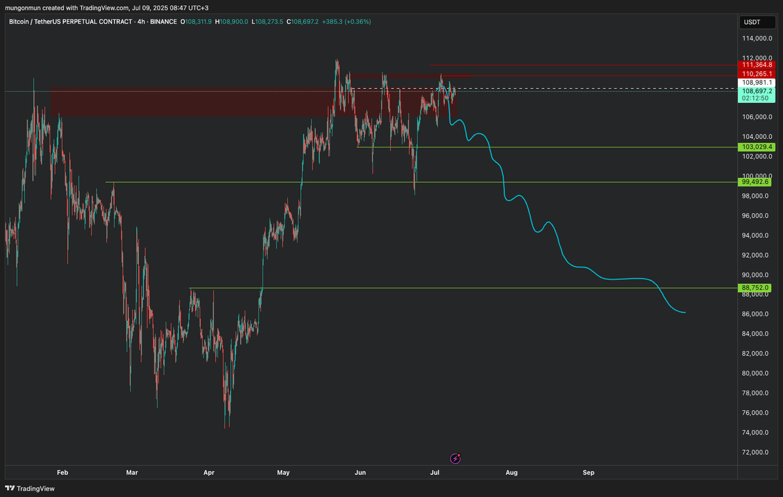Select the white 108,981.1 price label

[756, 83]
